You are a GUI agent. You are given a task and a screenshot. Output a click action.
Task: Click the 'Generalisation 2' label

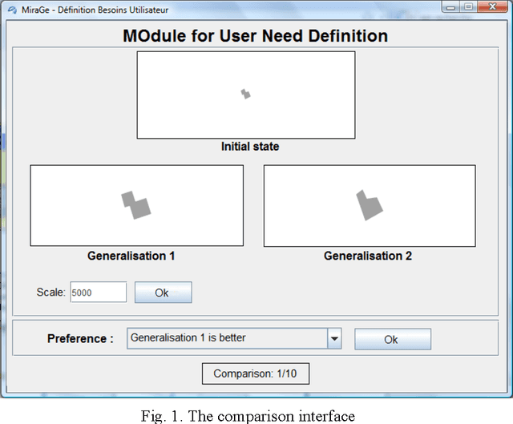[x=368, y=256]
